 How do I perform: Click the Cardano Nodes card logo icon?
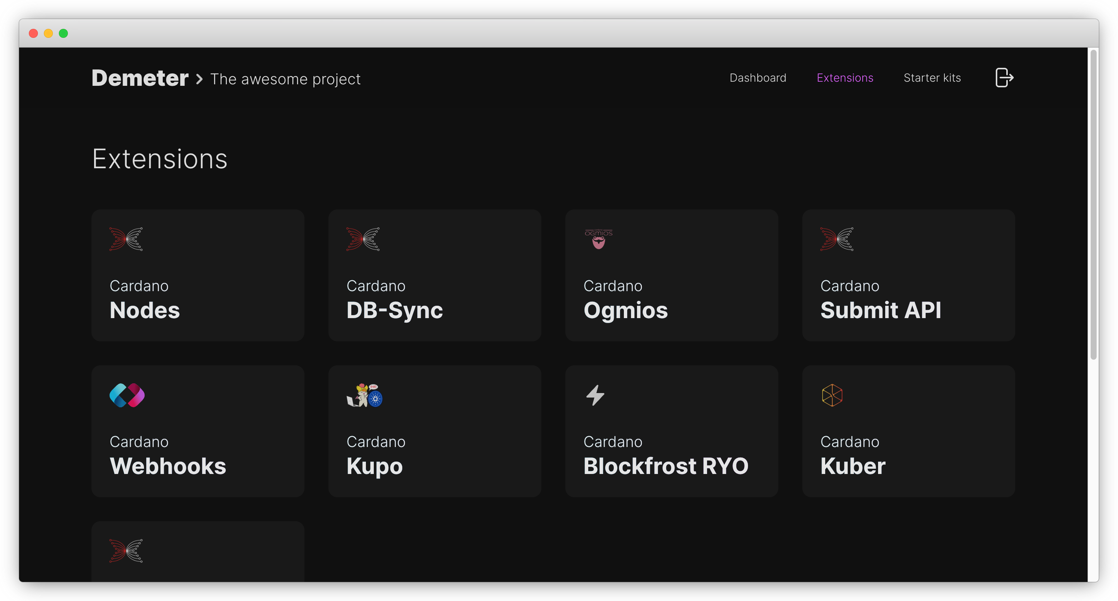tap(126, 239)
